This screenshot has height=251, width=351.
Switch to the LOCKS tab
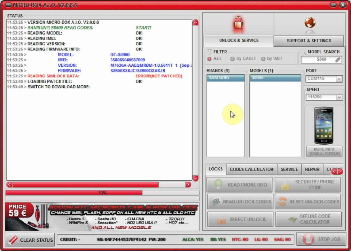216,169
